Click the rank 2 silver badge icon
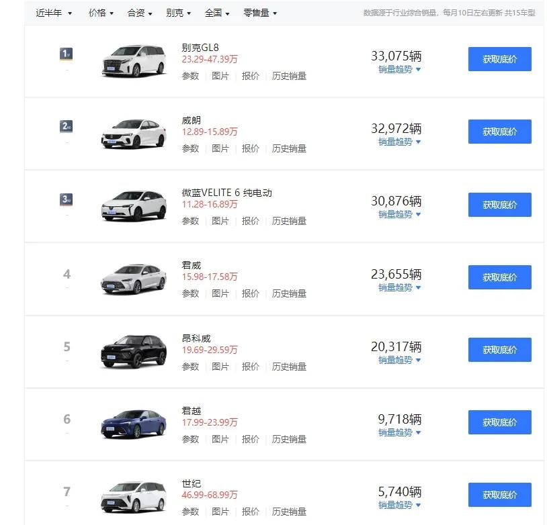This screenshot has width=547, height=525. (x=67, y=126)
